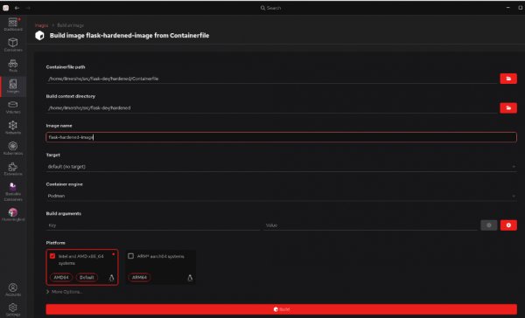This screenshot has width=525, height=318.
Task: Open the Kubernetes section
Action: point(13,149)
